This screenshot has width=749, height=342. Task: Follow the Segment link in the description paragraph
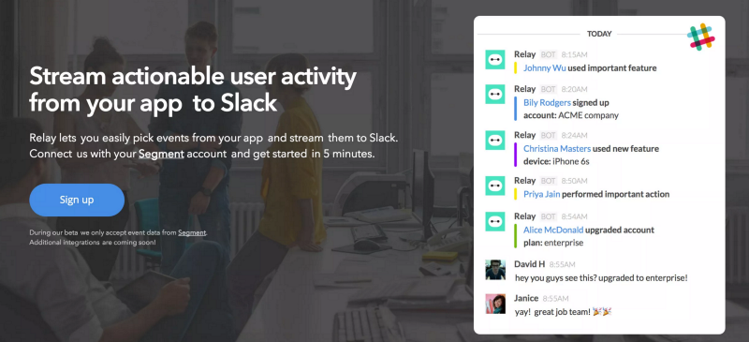[161, 155]
